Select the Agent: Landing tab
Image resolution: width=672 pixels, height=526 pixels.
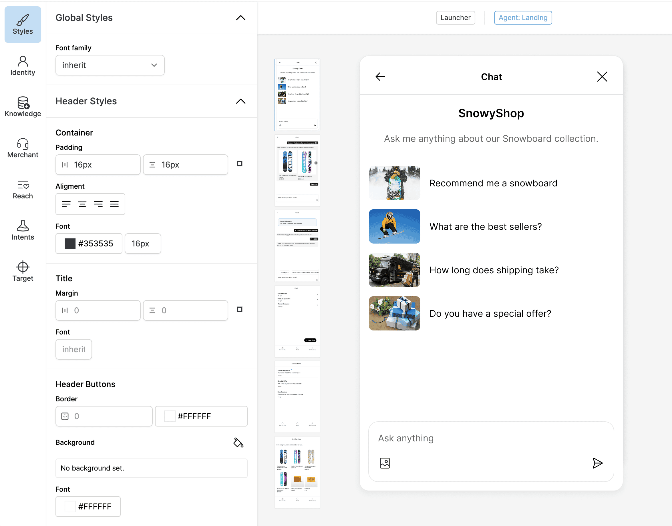(x=523, y=17)
